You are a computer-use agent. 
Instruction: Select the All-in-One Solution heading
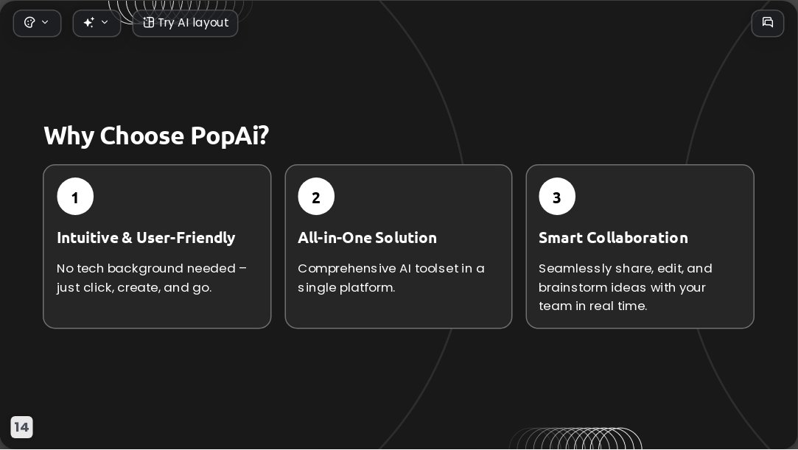coord(367,237)
